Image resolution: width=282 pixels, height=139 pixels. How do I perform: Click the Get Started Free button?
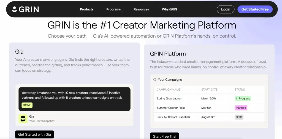click(x=255, y=9)
